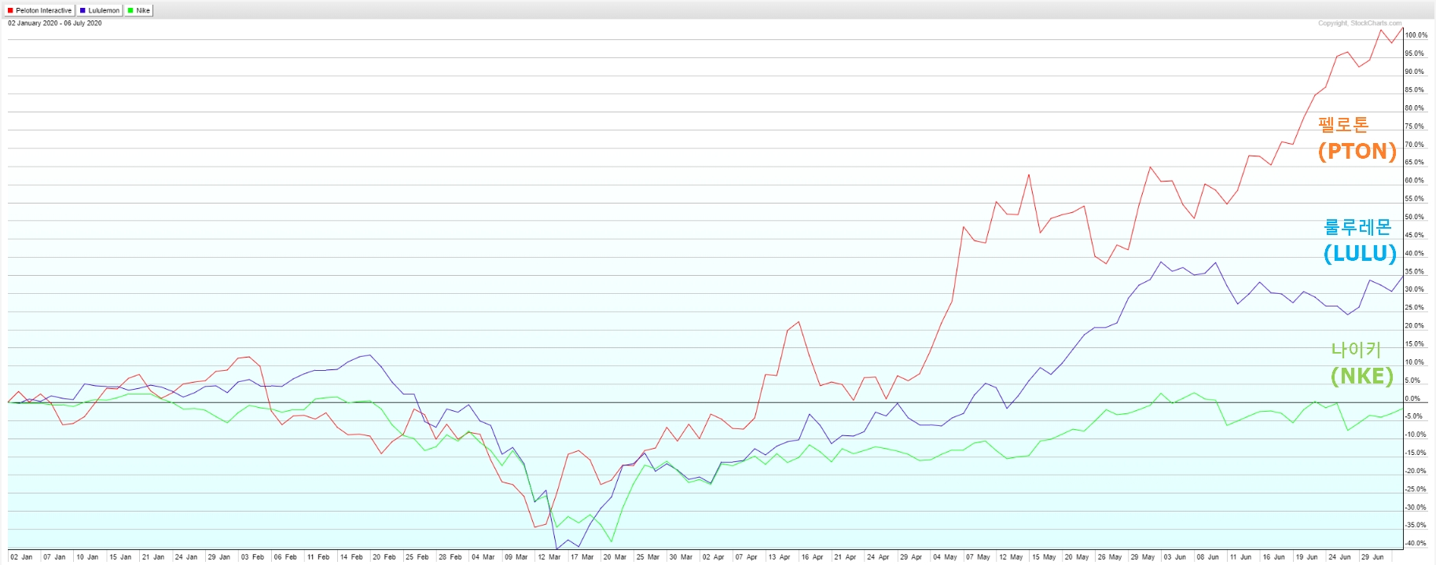Click the 02 Jan x-axis date
This screenshot has height=565, width=1436.
21,557
